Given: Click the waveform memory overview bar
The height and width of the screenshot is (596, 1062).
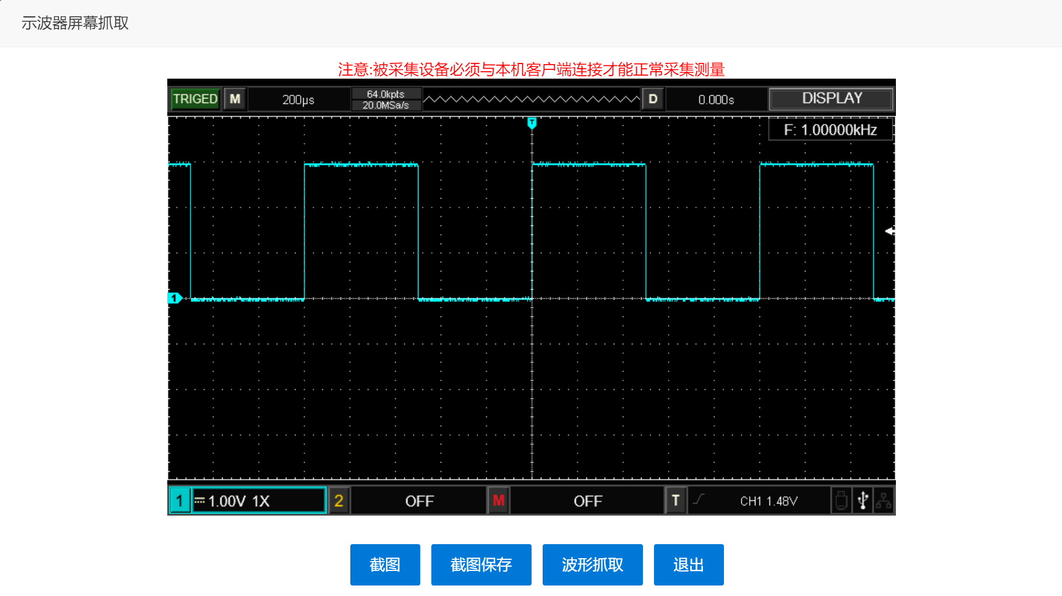Looking at the screenshot, I should (532, 100).
